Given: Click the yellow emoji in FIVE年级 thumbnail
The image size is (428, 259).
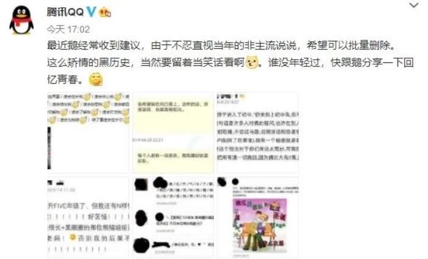Looking at the screenshot, I should tap(72, 237).
